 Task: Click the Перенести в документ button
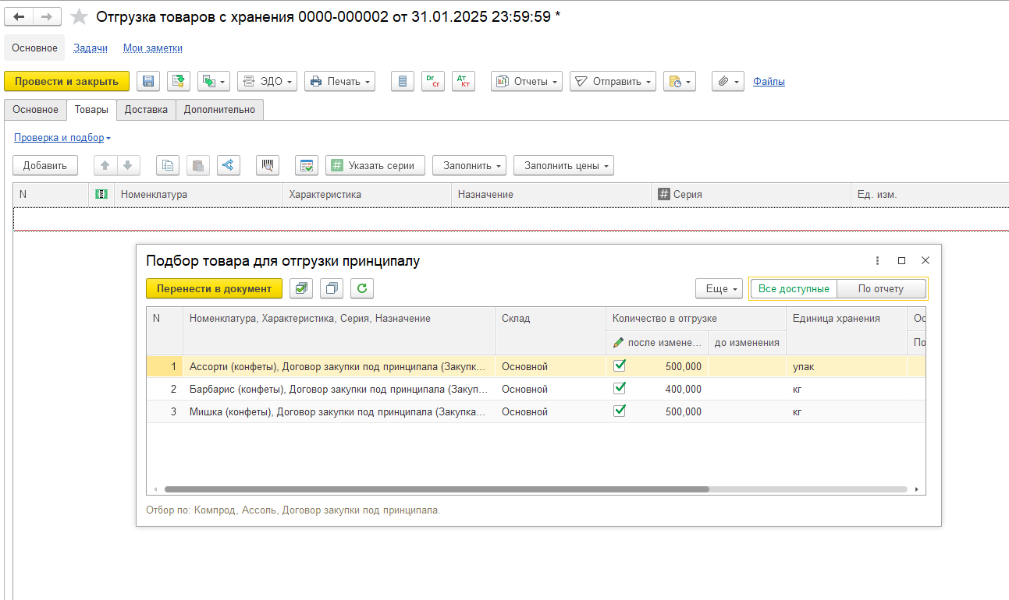click(214, 288)
